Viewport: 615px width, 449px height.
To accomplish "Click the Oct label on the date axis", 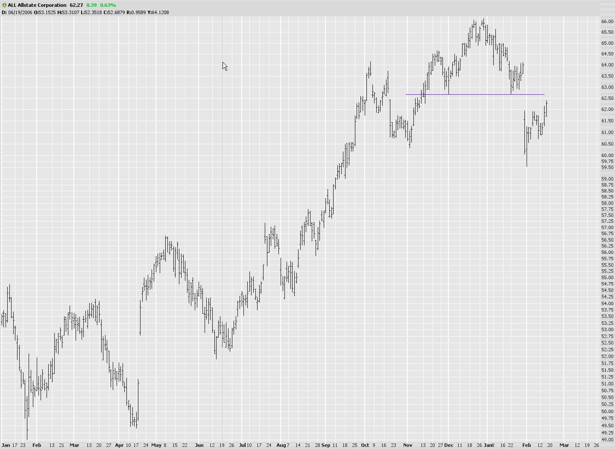I will 365,445.
